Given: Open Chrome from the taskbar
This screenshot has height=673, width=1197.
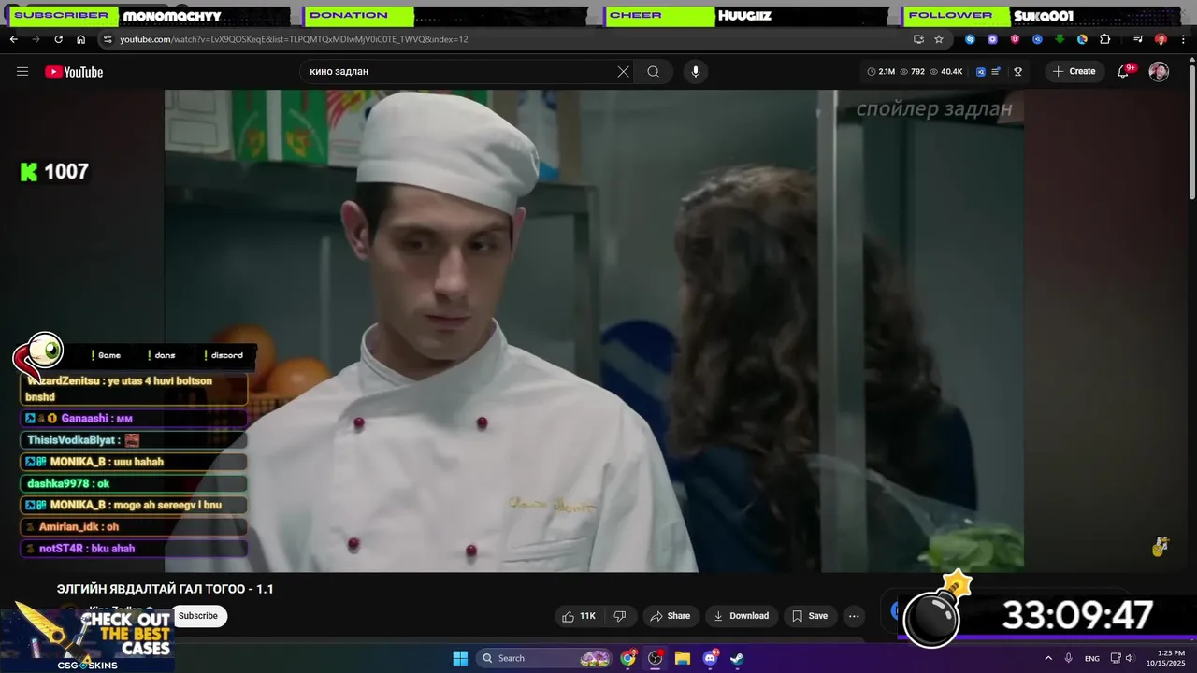Looking at the screenshot, I should coord(628,658).
